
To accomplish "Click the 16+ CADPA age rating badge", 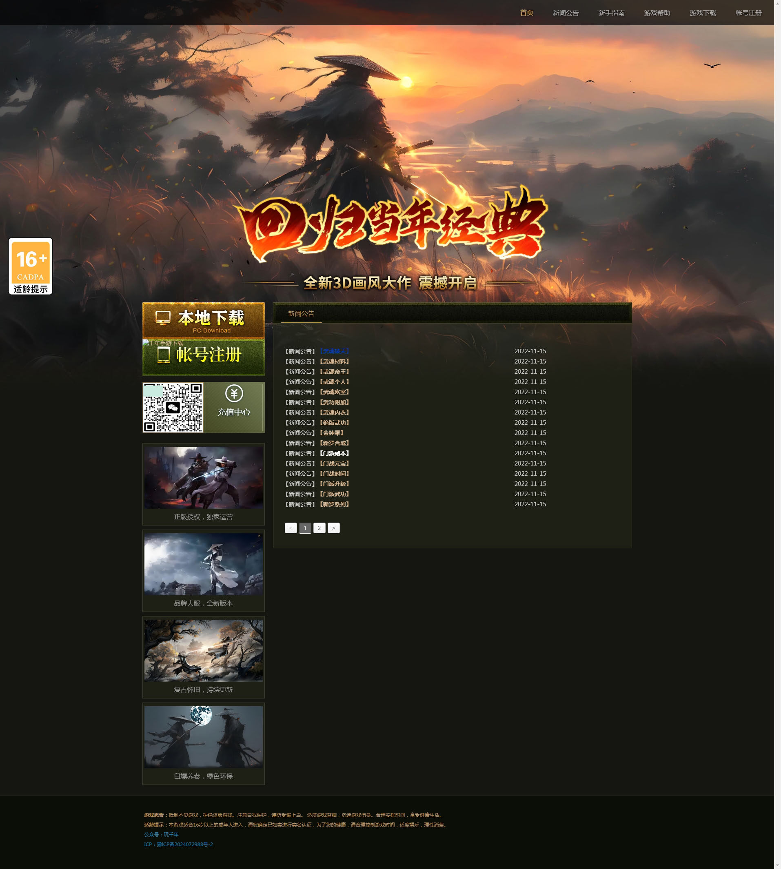I will pyautogui.click(x=31, y=266).
